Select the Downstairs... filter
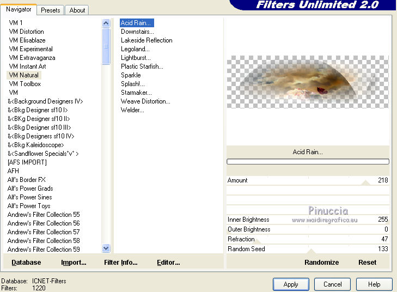 (137, 32)
